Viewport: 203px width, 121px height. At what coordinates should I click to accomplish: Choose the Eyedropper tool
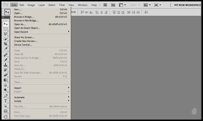tap(5, 49)
